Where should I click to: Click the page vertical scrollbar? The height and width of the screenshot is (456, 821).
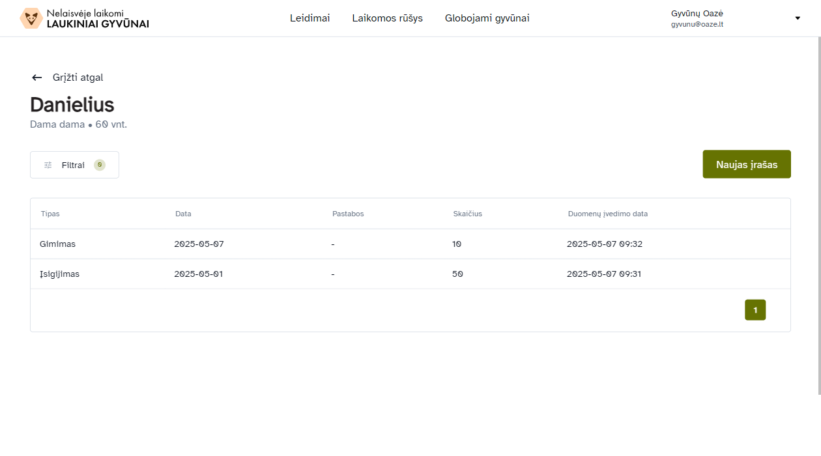[819, 216]
